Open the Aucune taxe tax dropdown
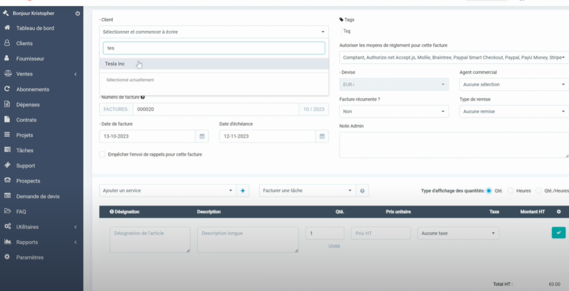The width and height of the screenshot is (569, 291). click(458, 233)
